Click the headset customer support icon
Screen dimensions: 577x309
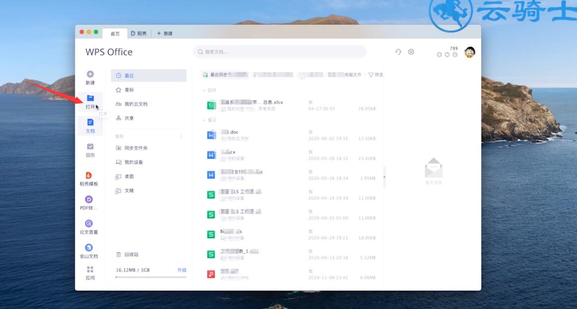click(x=398, y=52)
